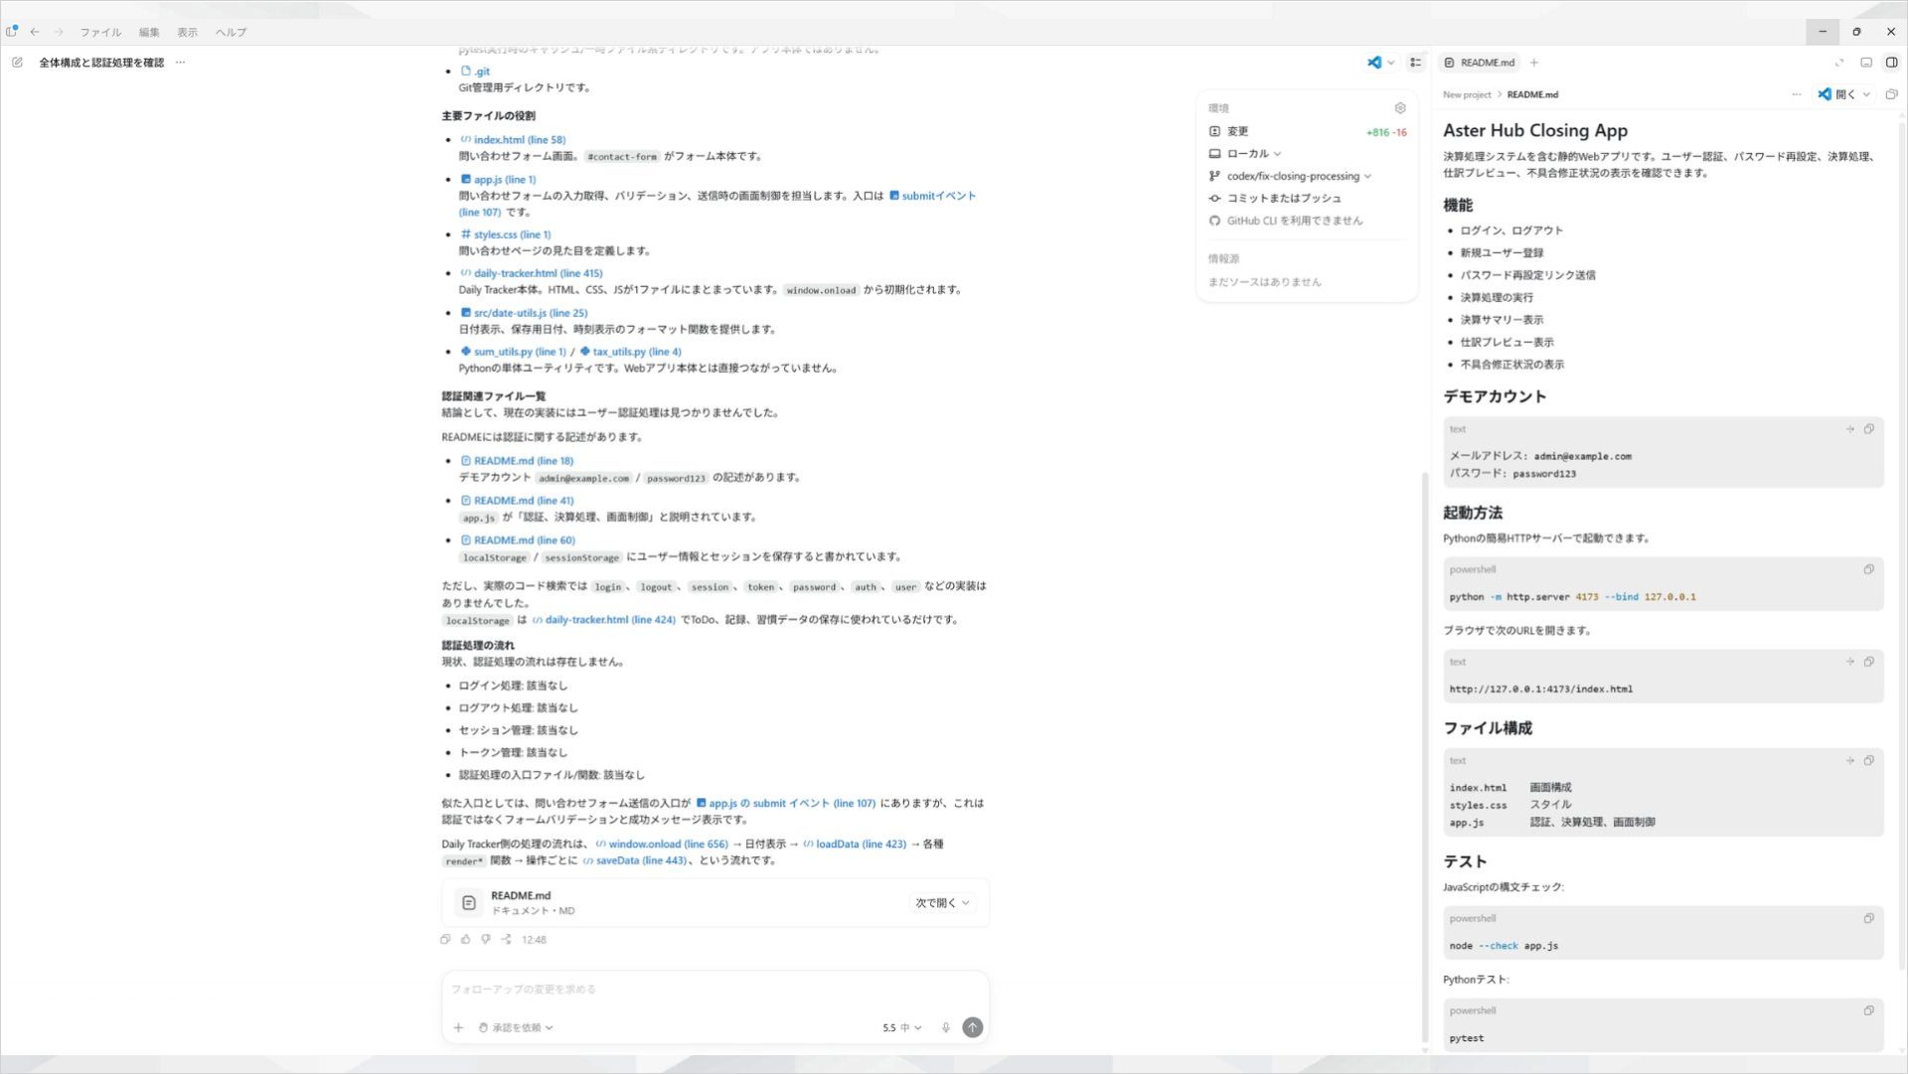The width and height of the screenshot is (1908, 1074).
Task: Open environment settings gear icon
Action: [1400, 108]
